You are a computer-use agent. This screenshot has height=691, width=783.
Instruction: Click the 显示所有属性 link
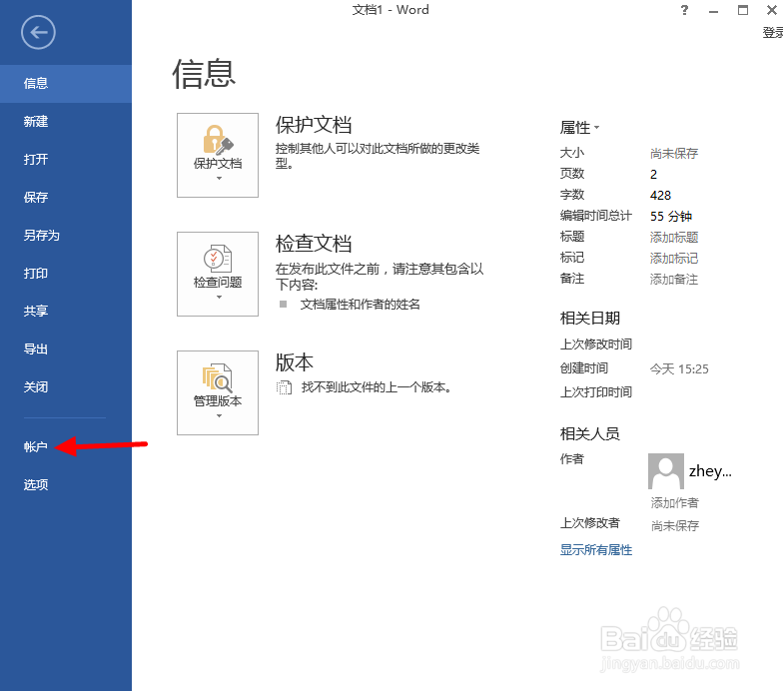point(595,550)
